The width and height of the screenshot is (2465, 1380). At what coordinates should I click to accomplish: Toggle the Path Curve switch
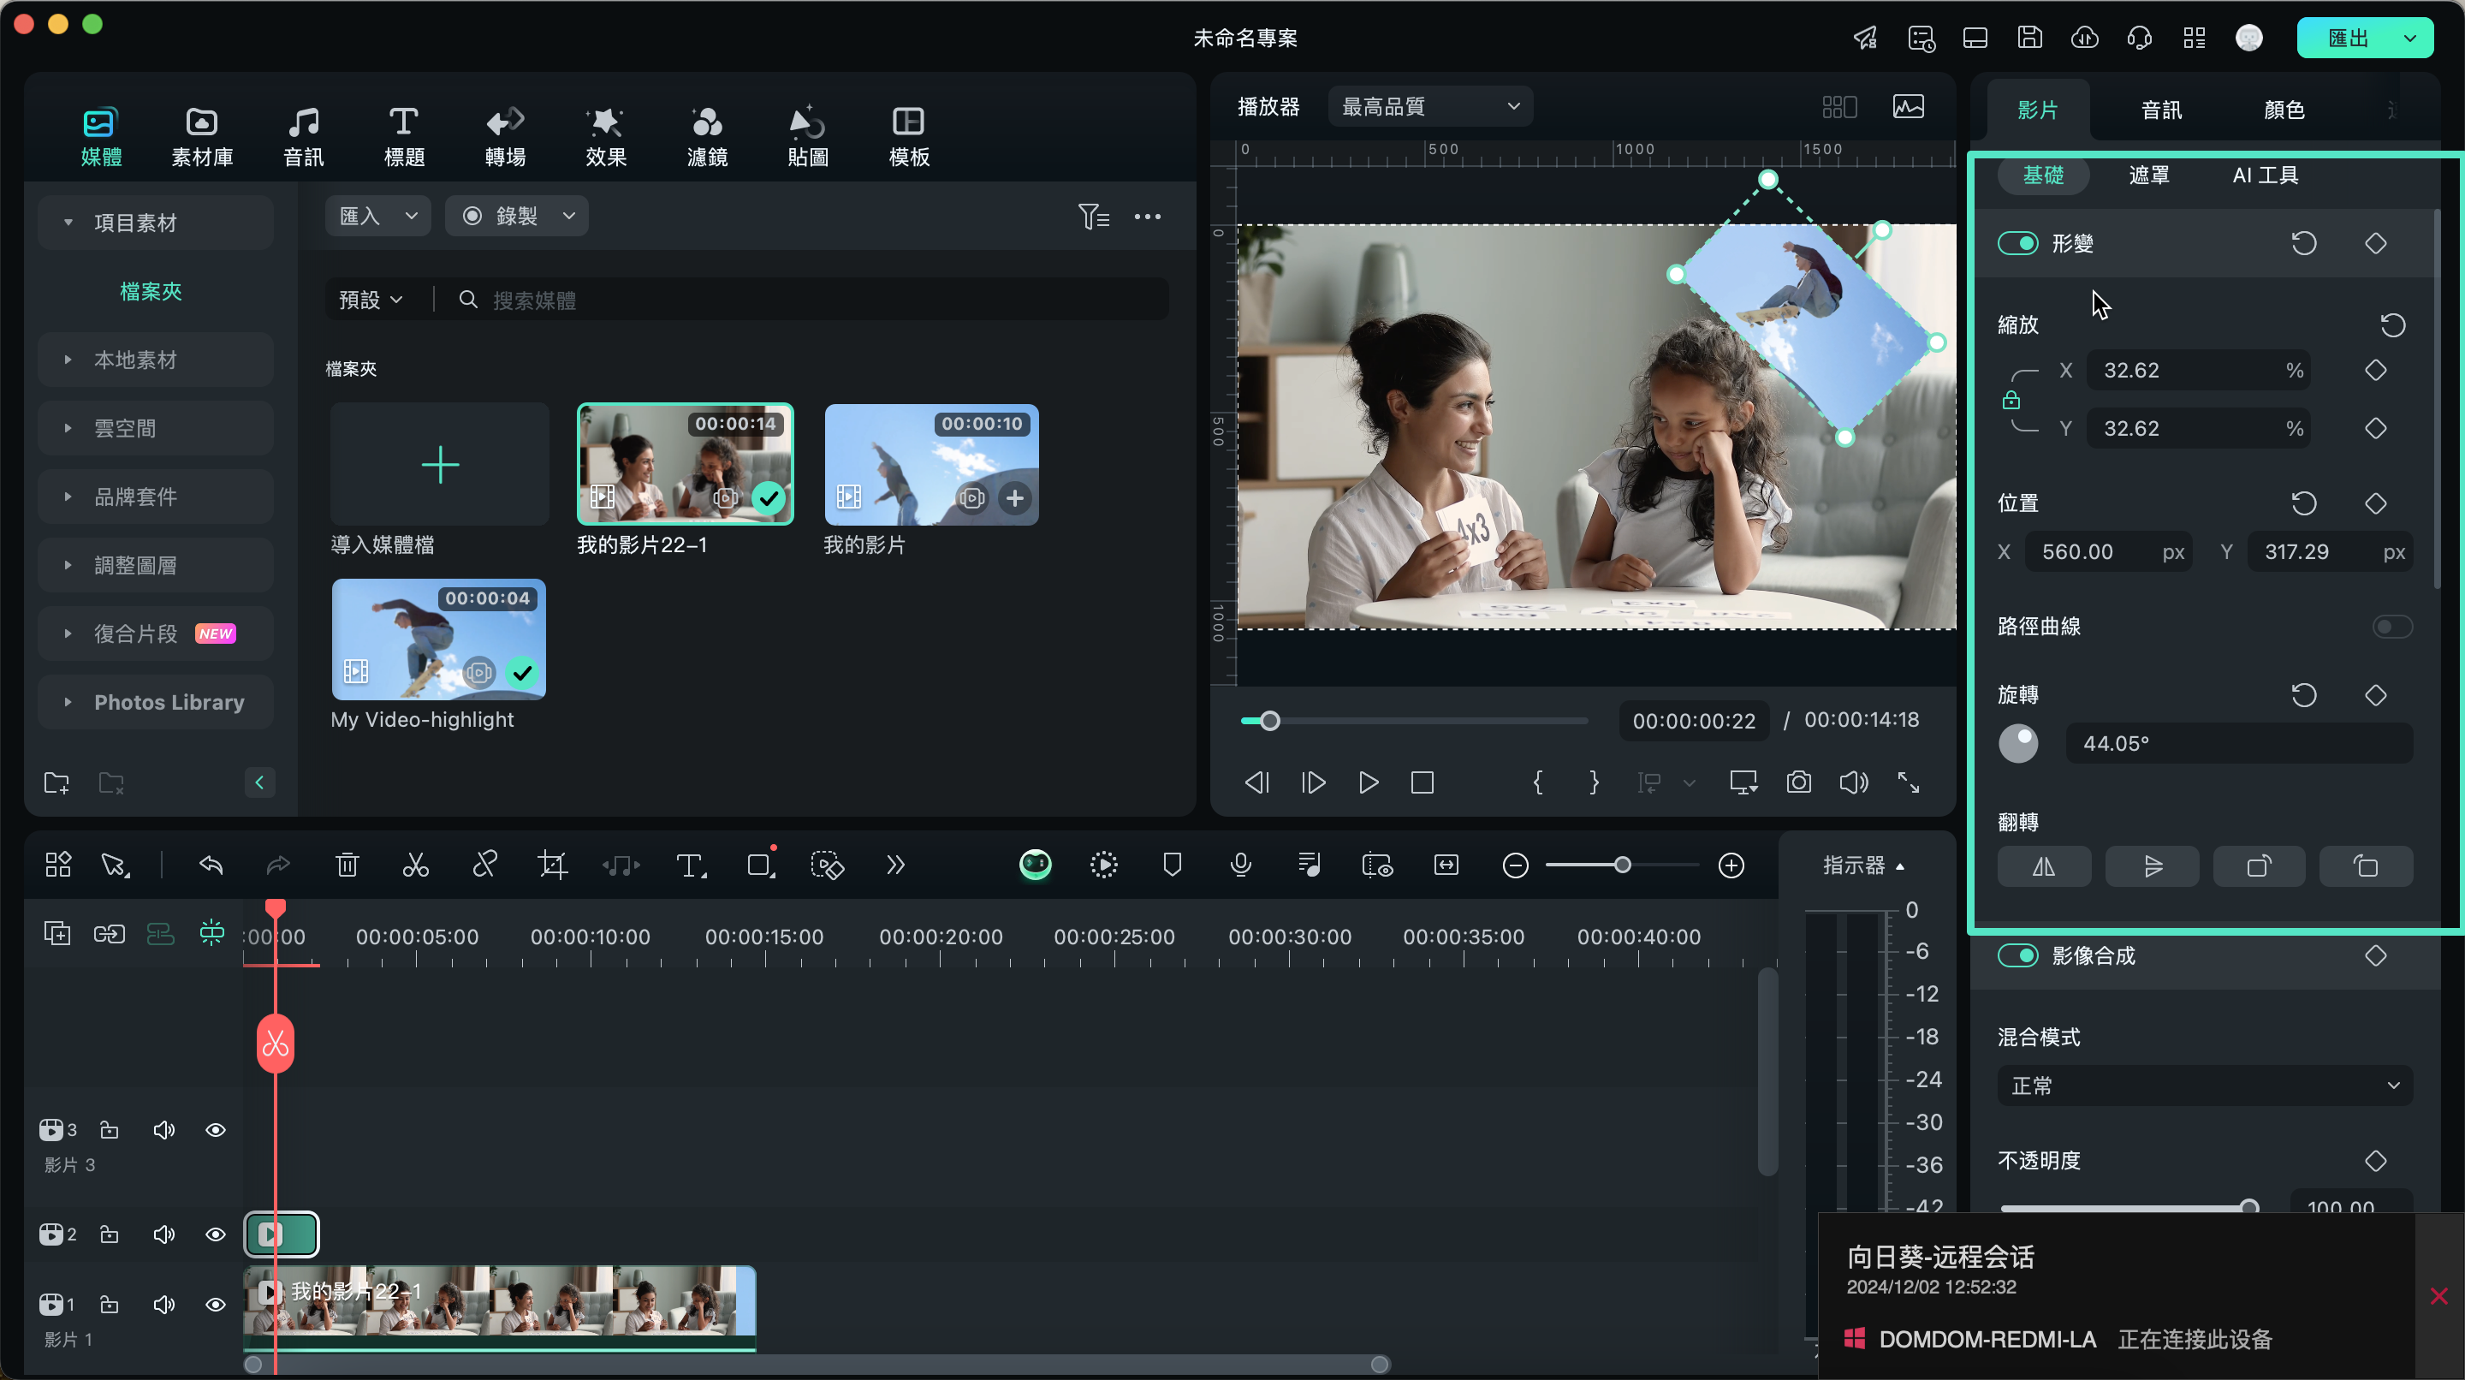pyautogui.click(x=2392, y=627)
